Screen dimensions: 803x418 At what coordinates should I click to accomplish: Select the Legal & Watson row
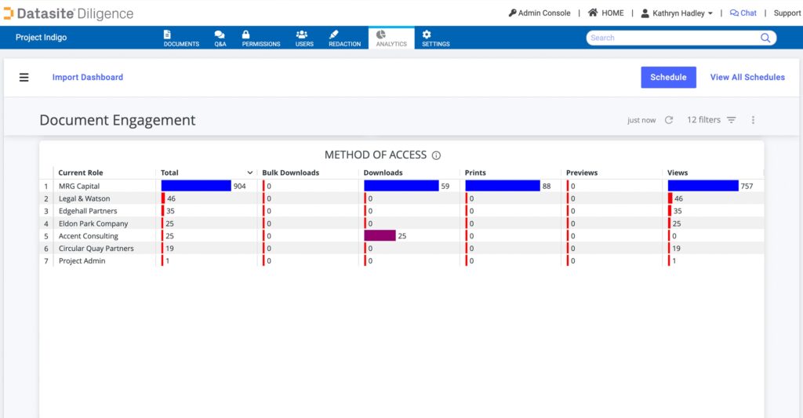point(401,198)
